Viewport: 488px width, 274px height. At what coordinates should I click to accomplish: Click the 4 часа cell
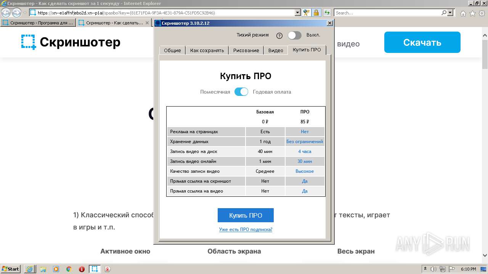click(x=305, y=151)
